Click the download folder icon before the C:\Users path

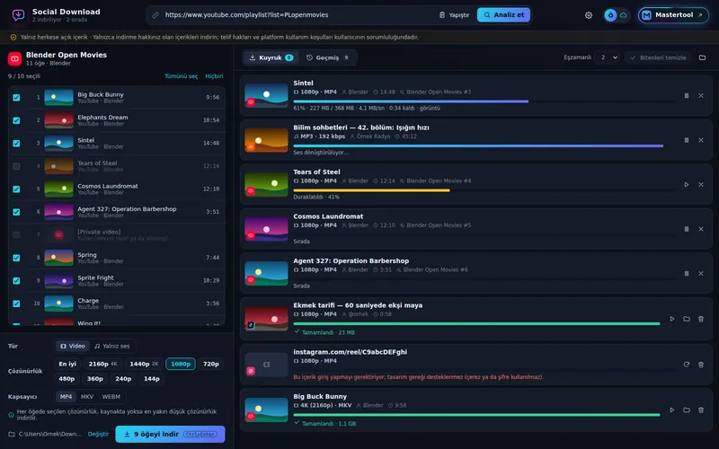(12, 434)
